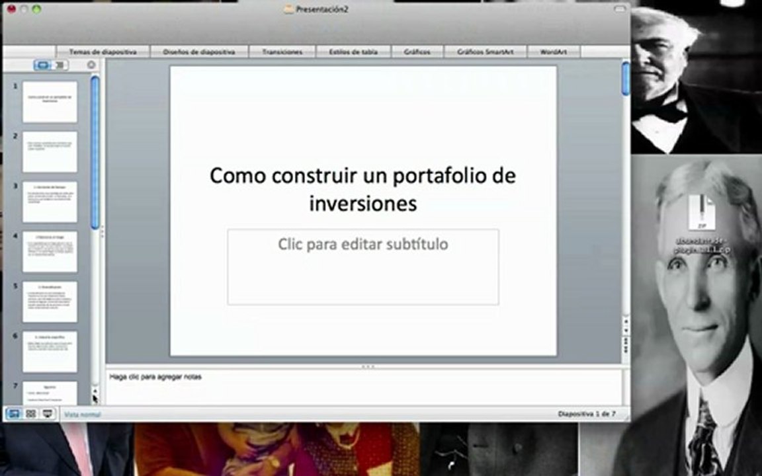Click main scrollbar up arrow
The image size is (762, 476).
point(626,321)
